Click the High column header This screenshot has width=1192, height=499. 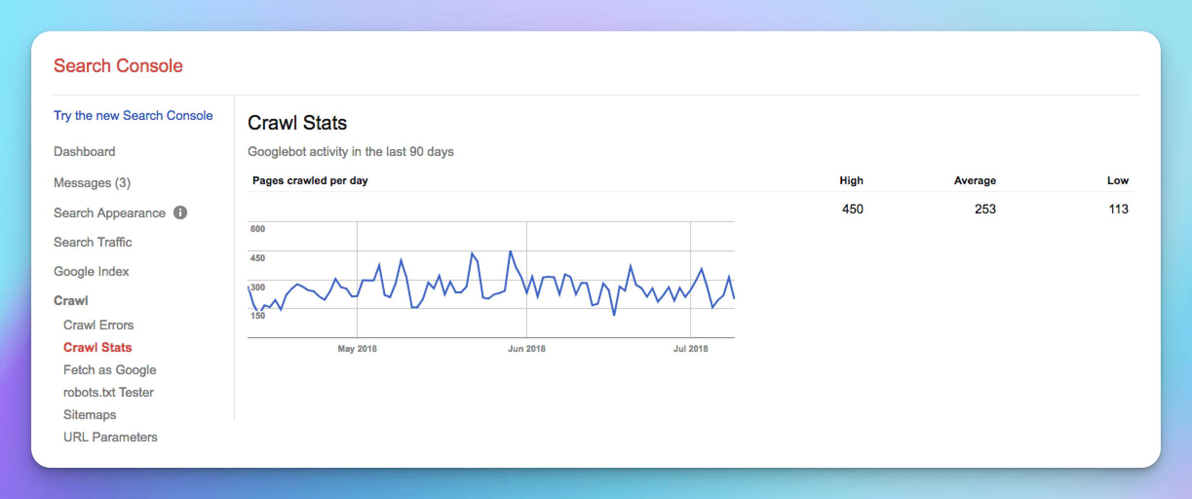click(x=851, y=180)
